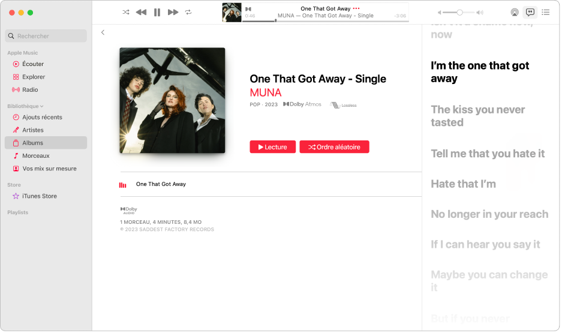The width and height of the screenshot is (562, 333).
Task: Adjust the volume slider knob
Action: pyautogui.click(x=459, y=13)
